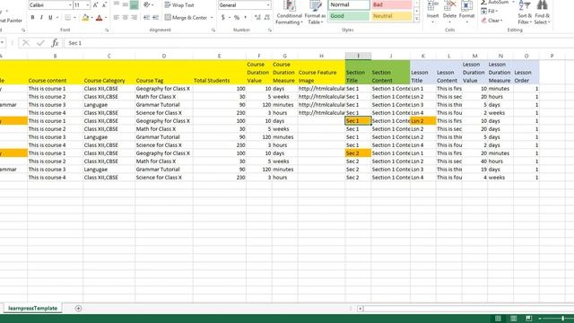This screenshot has width=574, height=323.
Task: Open Find & Select menu
Action: 542,13
